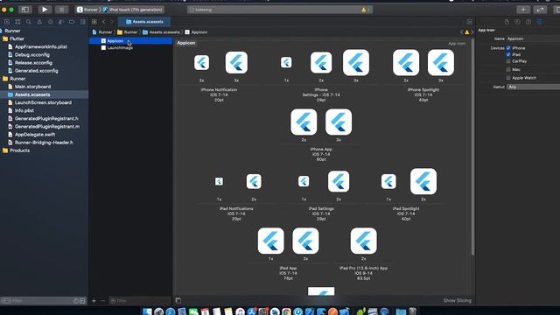Image resolution: width=560 pixels, height=315 pixels.
Task: Show the Attributes inspector
Action: pos(539,22)
